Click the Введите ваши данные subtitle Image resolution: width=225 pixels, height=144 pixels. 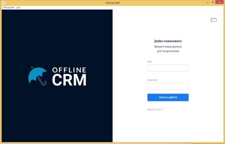click(x=168, y=47)
